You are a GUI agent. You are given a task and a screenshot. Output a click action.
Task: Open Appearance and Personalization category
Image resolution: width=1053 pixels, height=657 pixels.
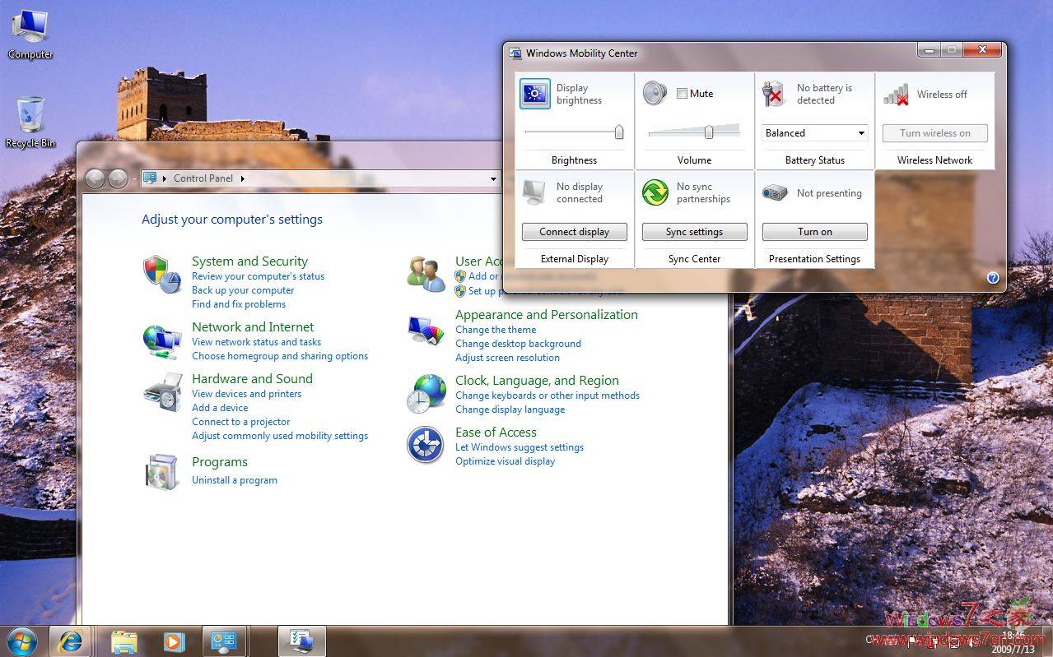pos(546,314)
